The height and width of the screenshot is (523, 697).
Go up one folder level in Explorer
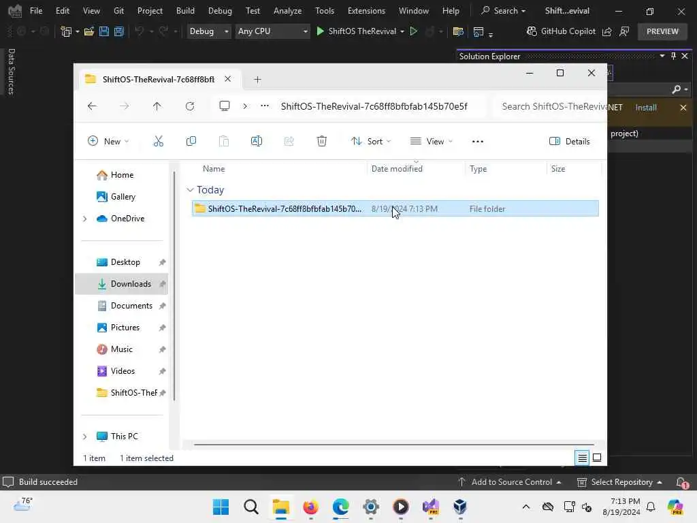click(157, 106)
